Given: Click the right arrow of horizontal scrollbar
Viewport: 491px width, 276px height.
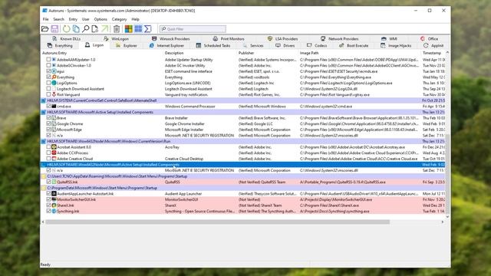Looking at the screenshot, I should coord(443,222).
